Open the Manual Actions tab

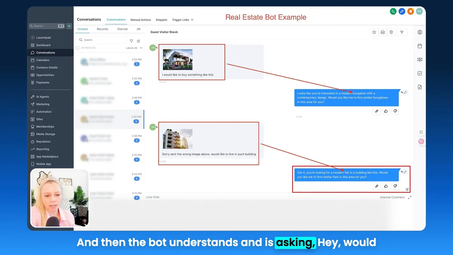coord(141,20)
